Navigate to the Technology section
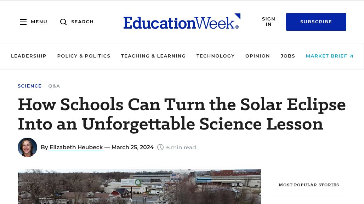The image size is (364, 204). click(215, 56)
